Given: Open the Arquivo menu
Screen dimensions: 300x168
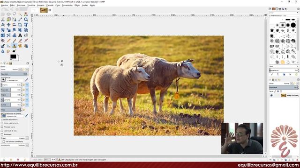Looking at the screenshot, I should (4, 5).
